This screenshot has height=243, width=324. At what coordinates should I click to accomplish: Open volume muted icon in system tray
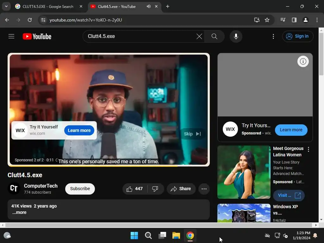pos(286,235)
